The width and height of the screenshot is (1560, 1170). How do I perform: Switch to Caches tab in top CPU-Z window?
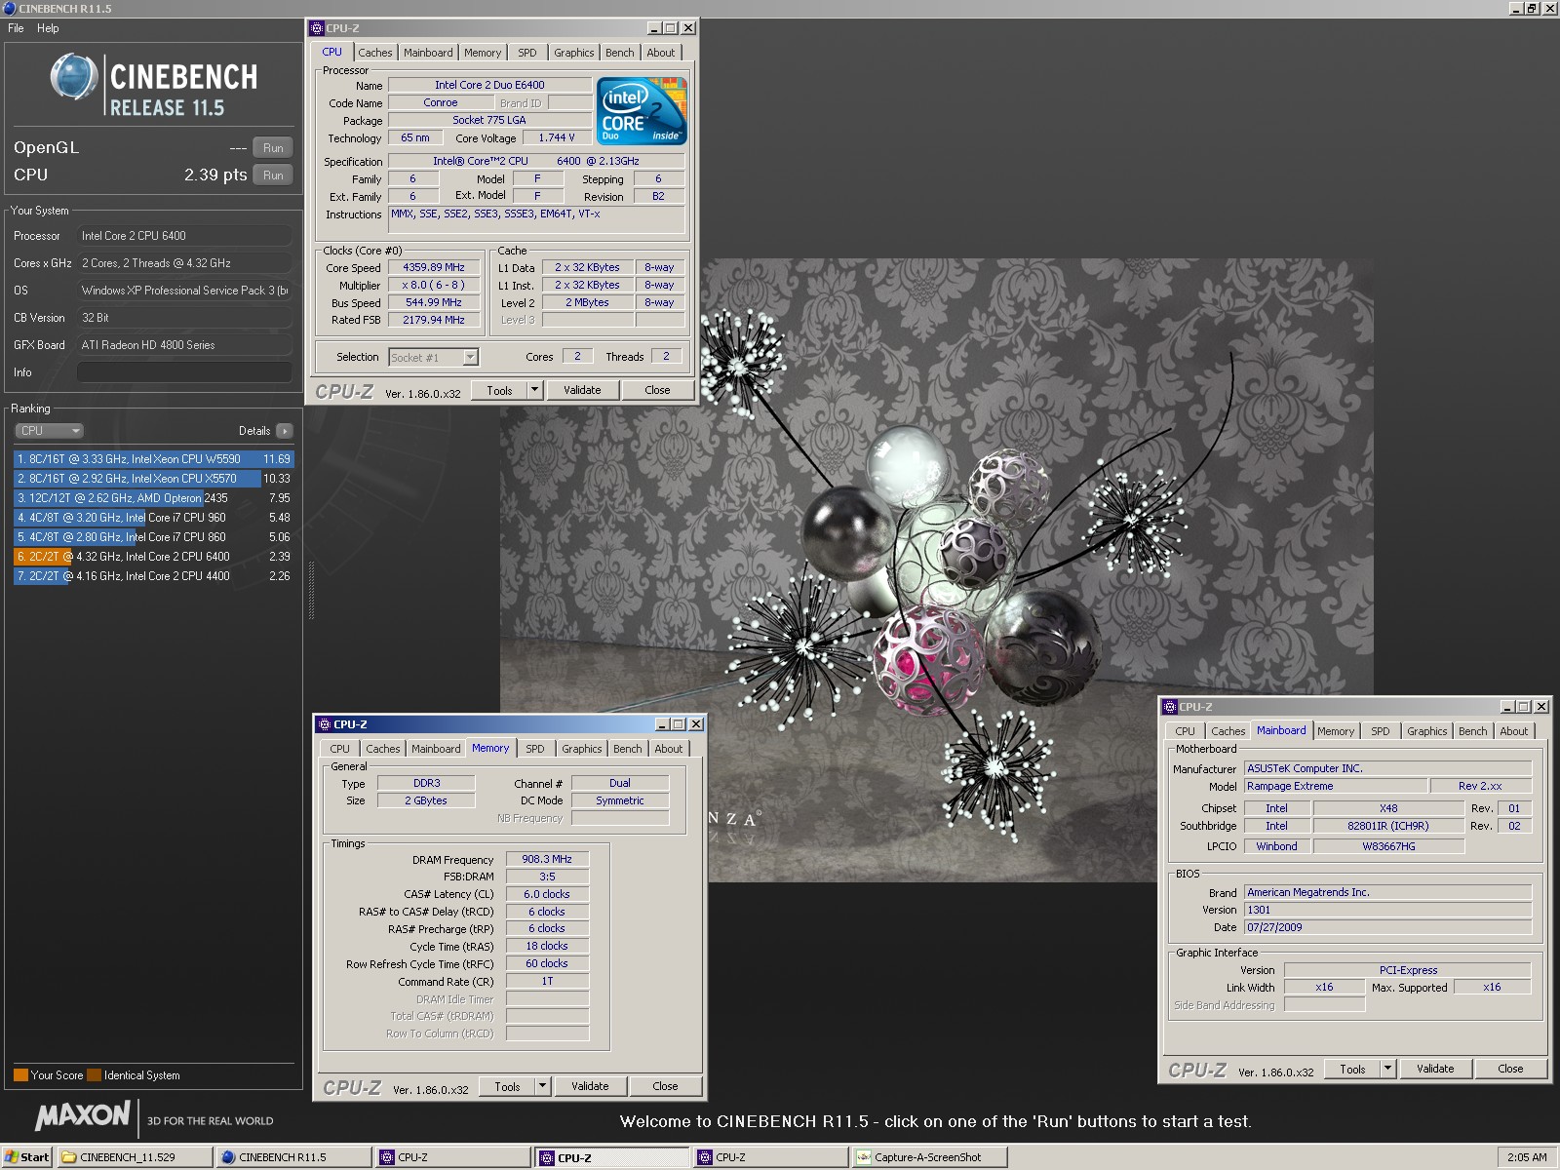pos(374,53)
